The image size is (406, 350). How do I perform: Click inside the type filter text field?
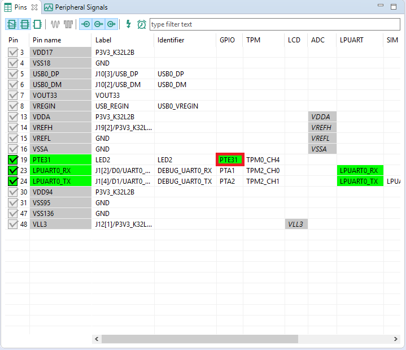point(274,24)
